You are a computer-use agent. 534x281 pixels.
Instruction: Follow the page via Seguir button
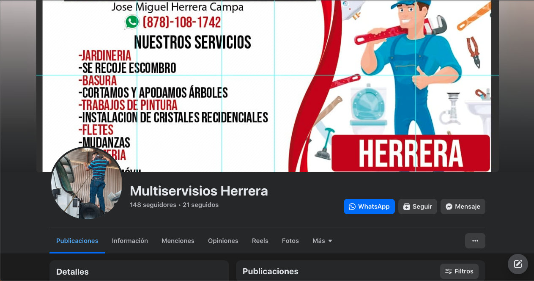[x=418, y=207]
